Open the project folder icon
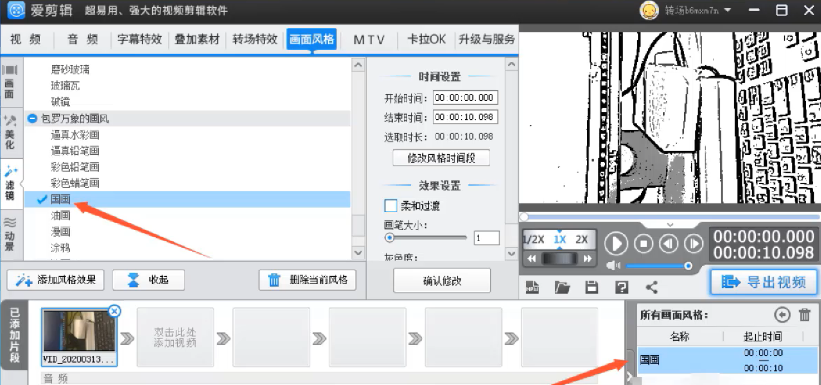821x385 pixels. click(x=562, y=287)
